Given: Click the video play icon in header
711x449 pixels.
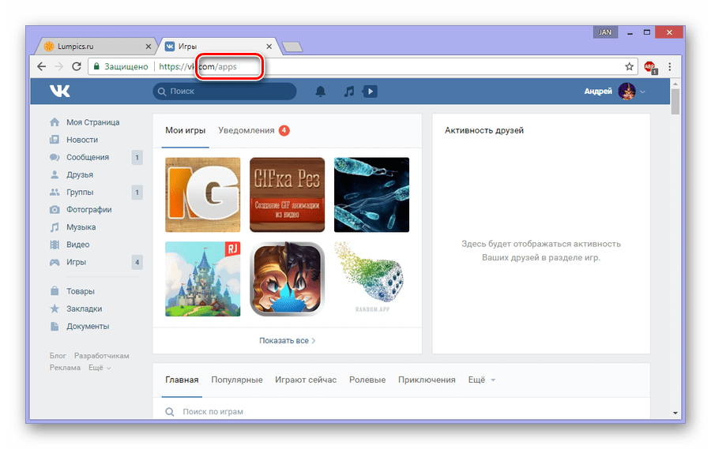Looking at the screenshot, I should tap(370, 92).
